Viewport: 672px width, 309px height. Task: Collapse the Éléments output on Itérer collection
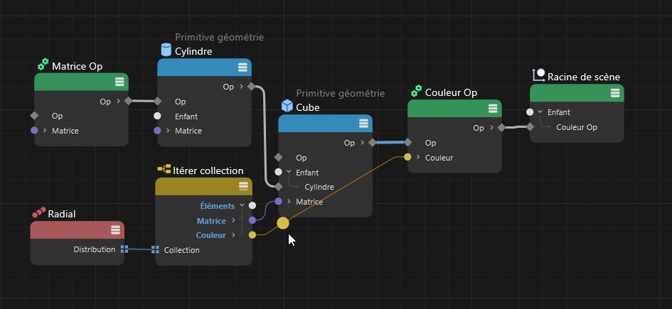point(242,205)
